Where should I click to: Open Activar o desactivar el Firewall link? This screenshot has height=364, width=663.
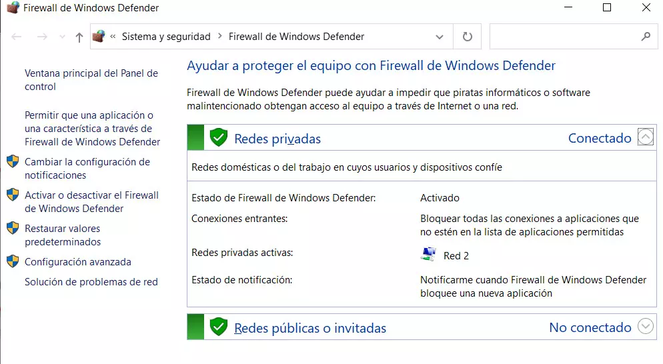tap(91, 202)
